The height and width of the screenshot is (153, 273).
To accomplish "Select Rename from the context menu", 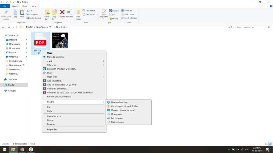I will 51,124.
